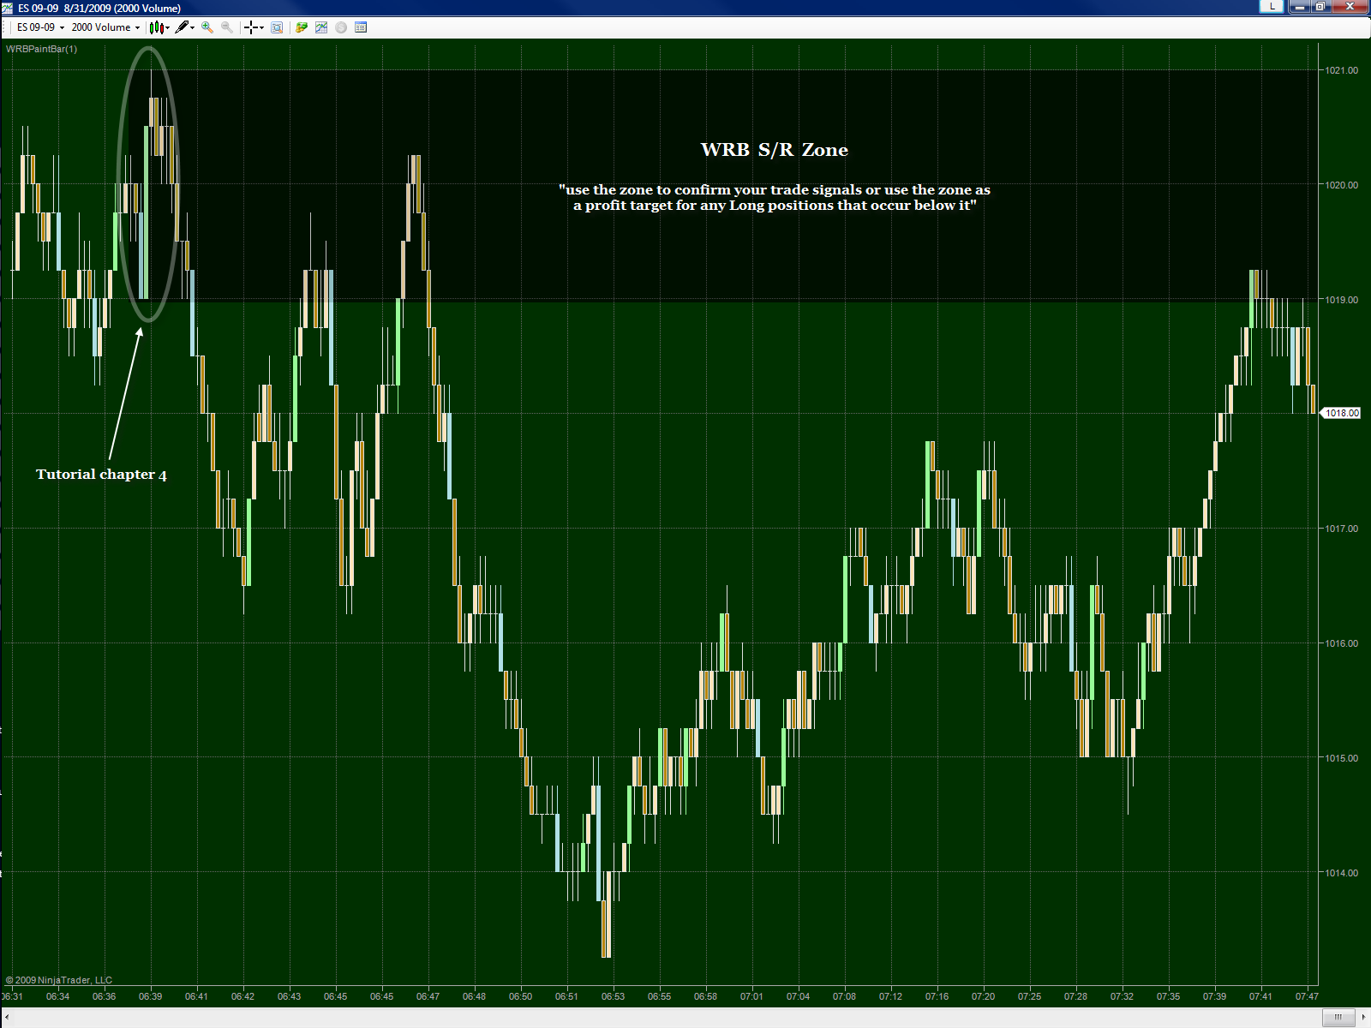This screenshot has width=1371, height=1028.
Task: Select the crosshair cursor icon
Action: pos(250,27)
